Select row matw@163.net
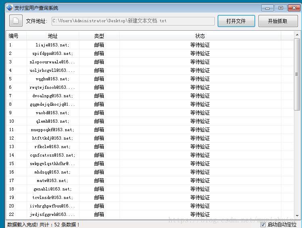Viewport: 302px width, 228px height. pyautogui.click(x=150, y=180)
